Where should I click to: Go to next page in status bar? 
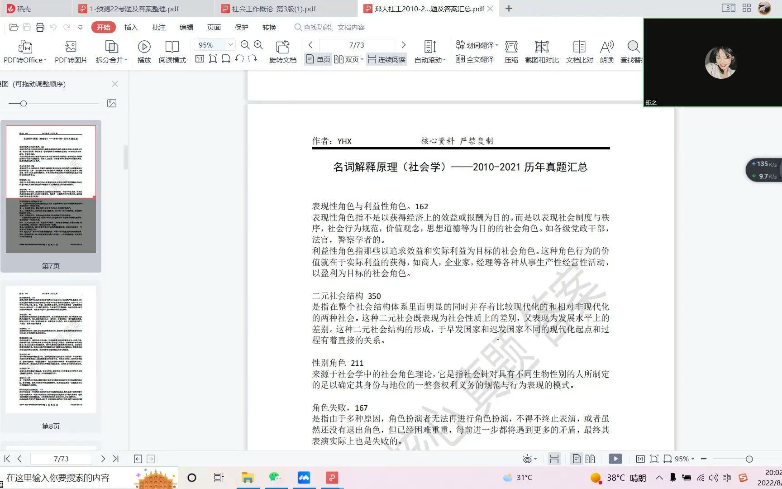click(x=103, y=459)
